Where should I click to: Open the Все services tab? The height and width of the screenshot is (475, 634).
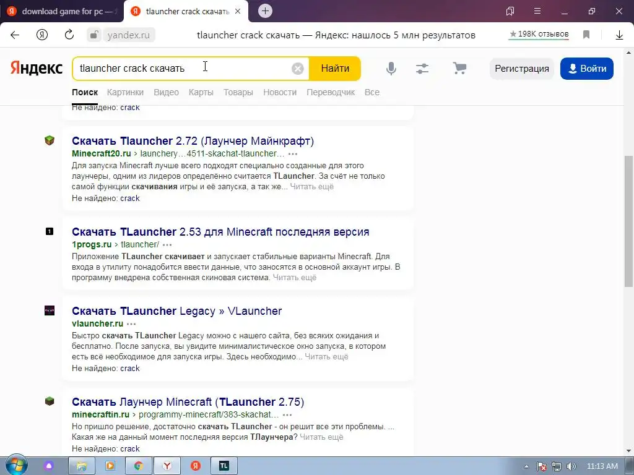click(372, 92)
